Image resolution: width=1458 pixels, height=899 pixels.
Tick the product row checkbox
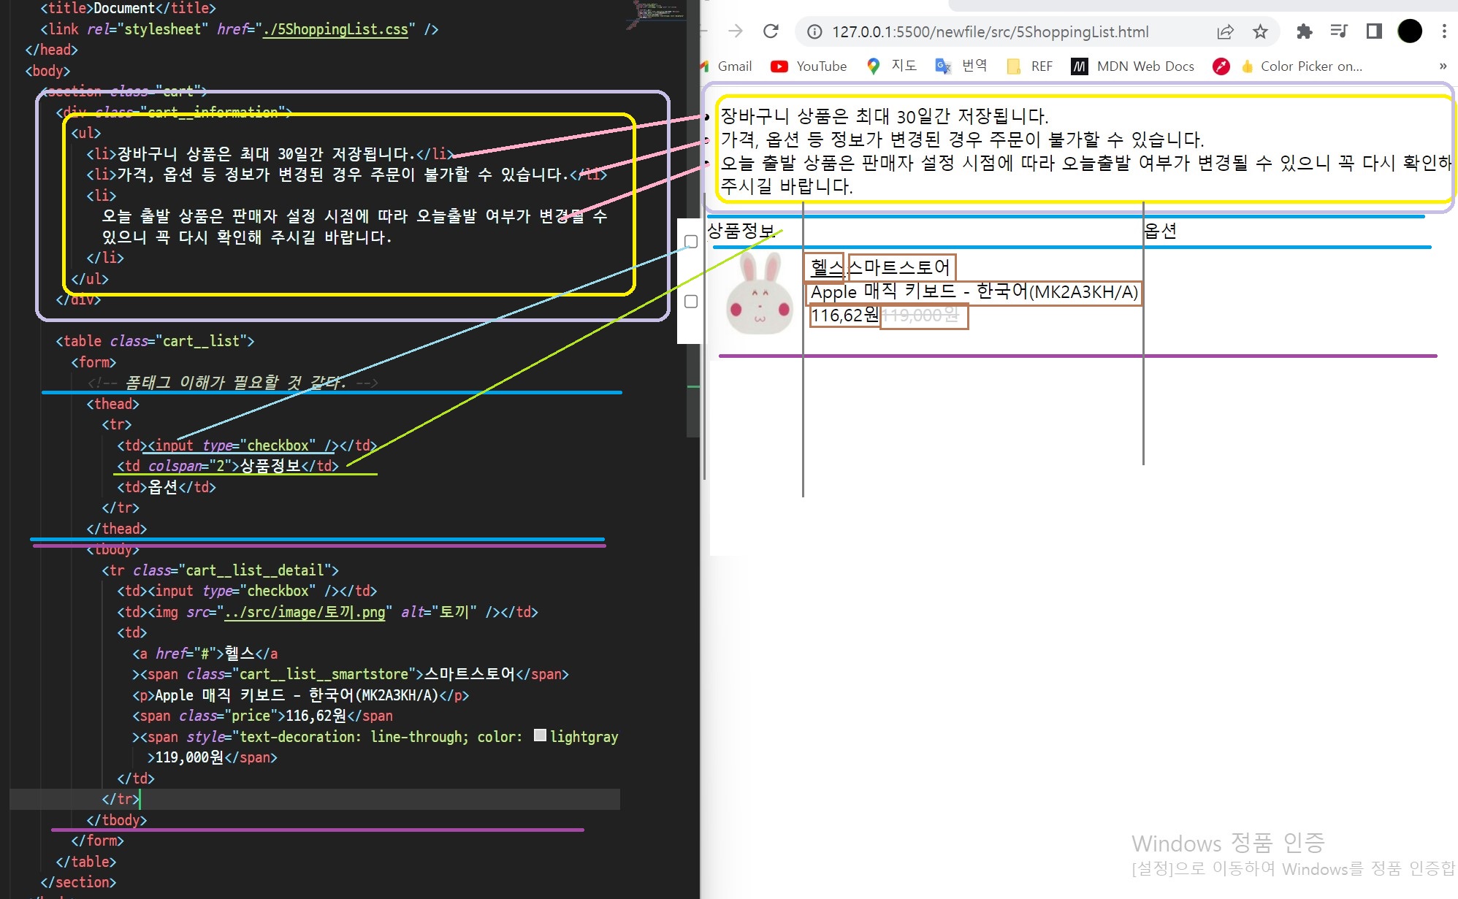point(691,301)
